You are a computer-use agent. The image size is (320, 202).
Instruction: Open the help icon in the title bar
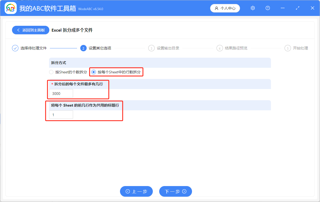(267, 8)
